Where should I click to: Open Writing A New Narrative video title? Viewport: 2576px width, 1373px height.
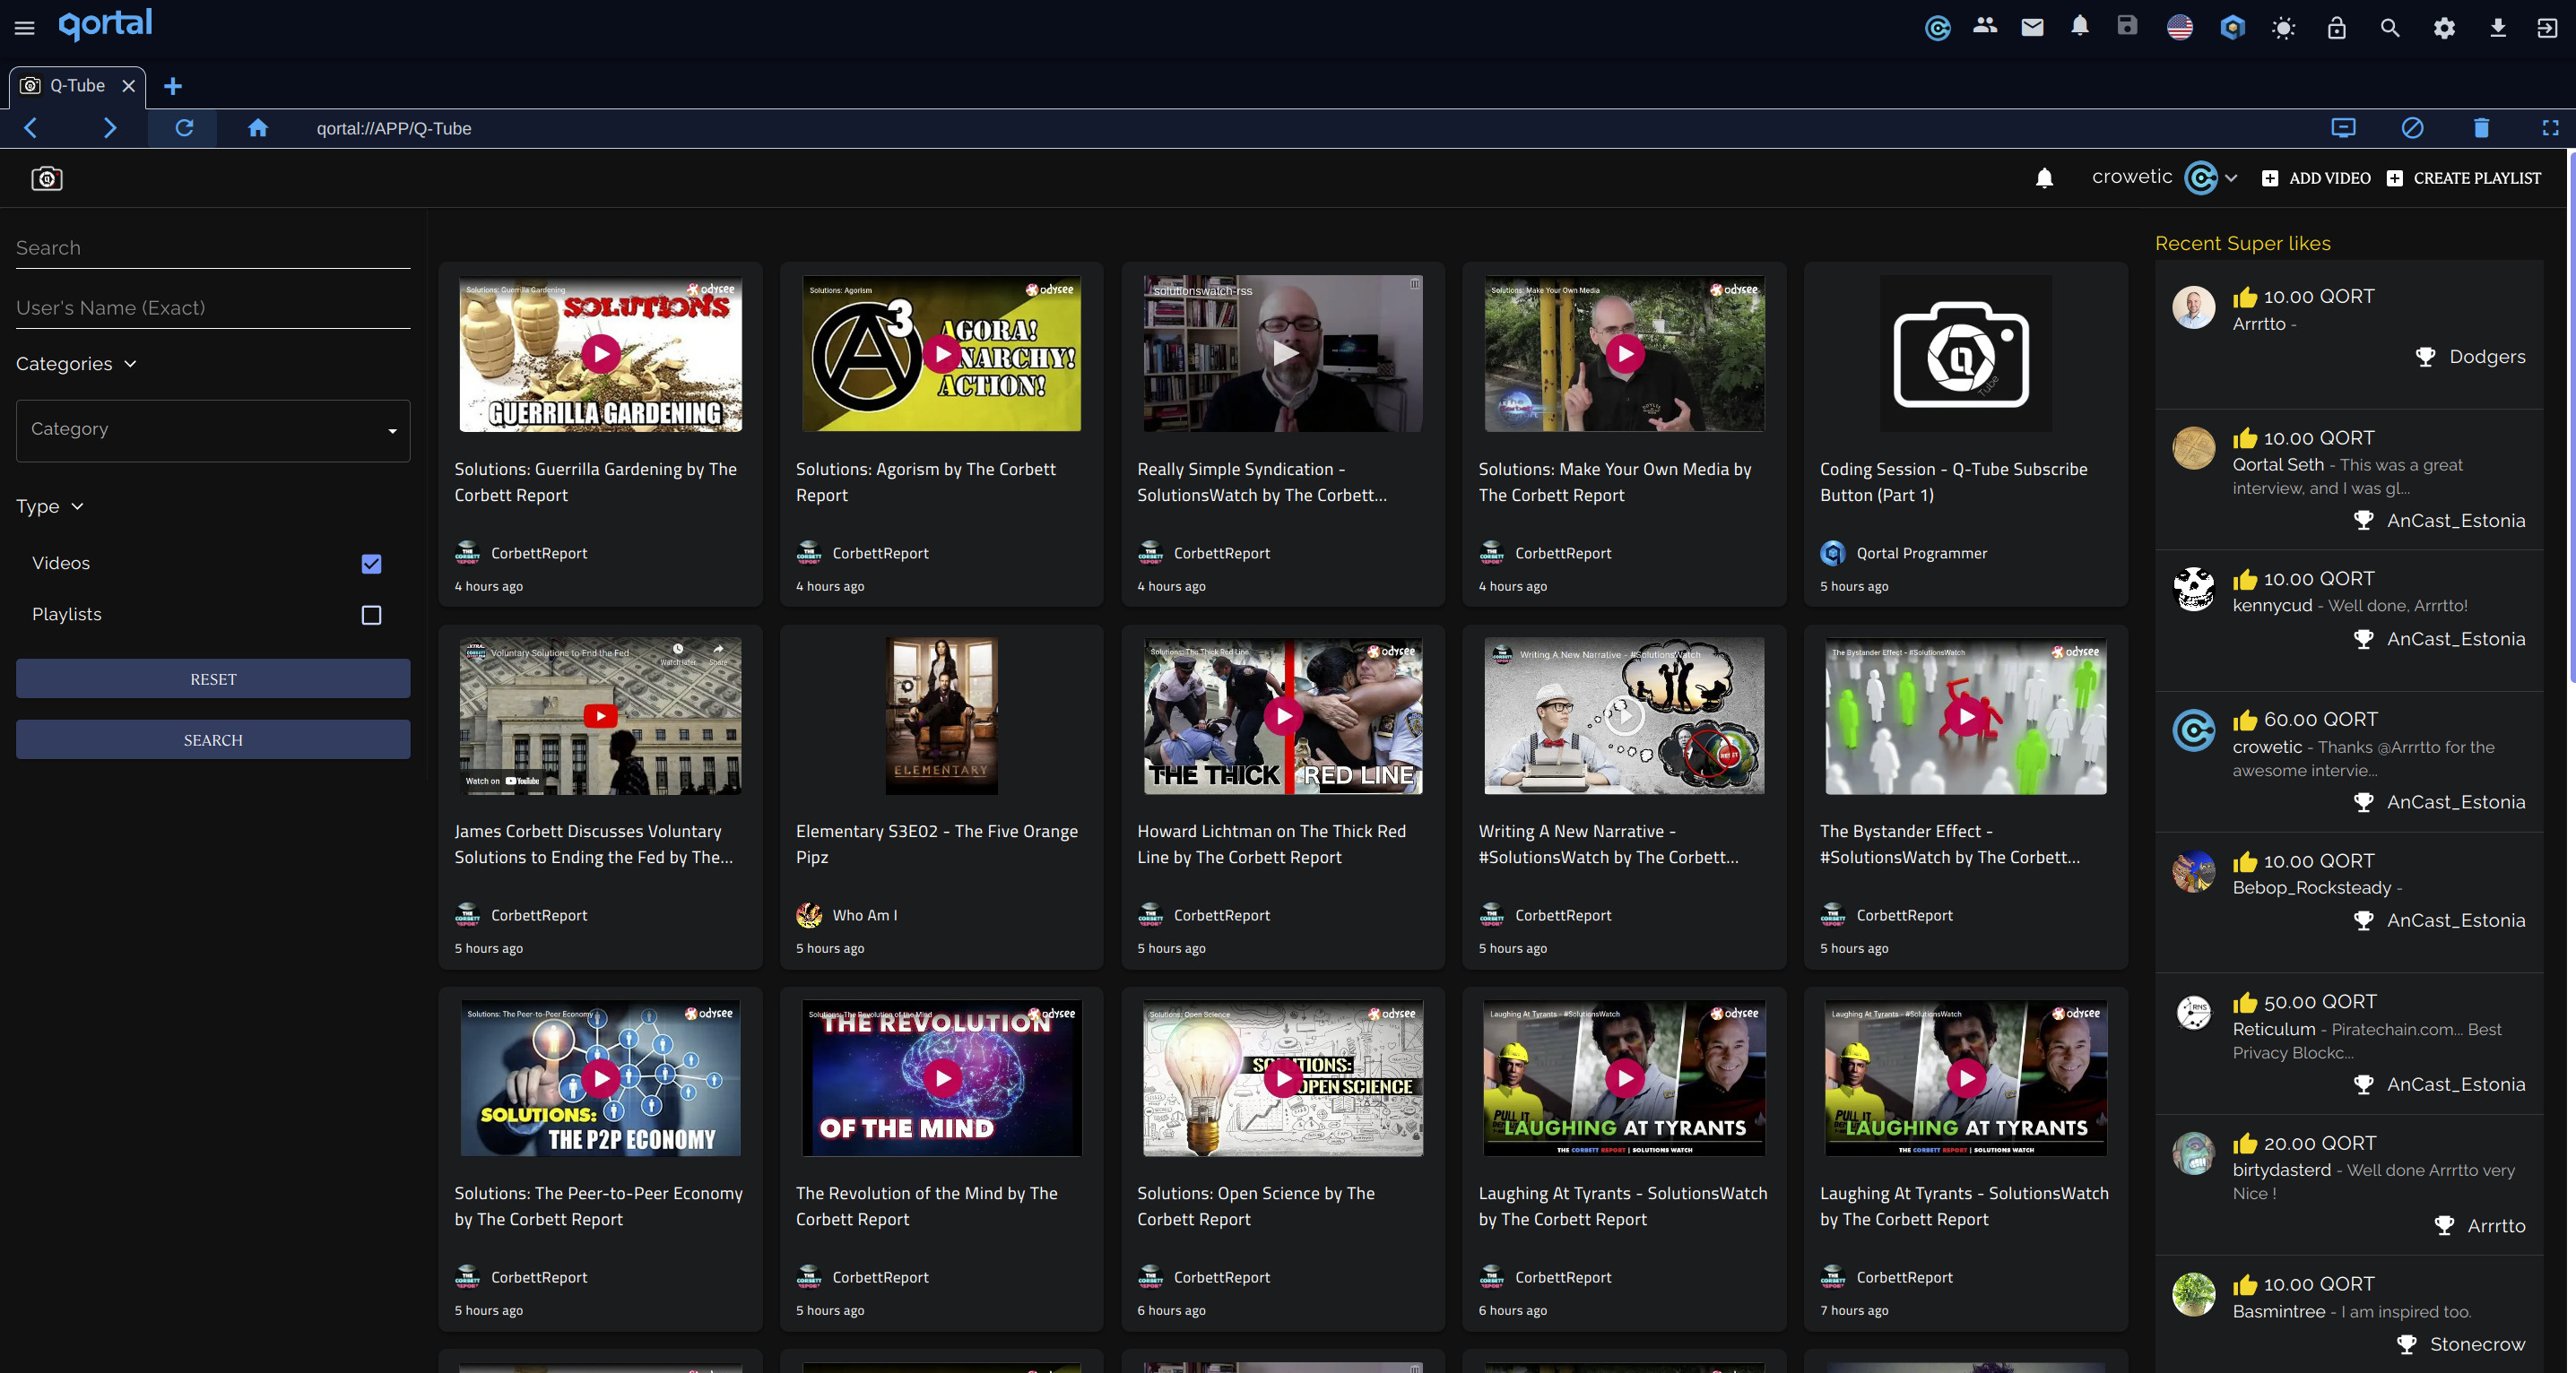1608,843
